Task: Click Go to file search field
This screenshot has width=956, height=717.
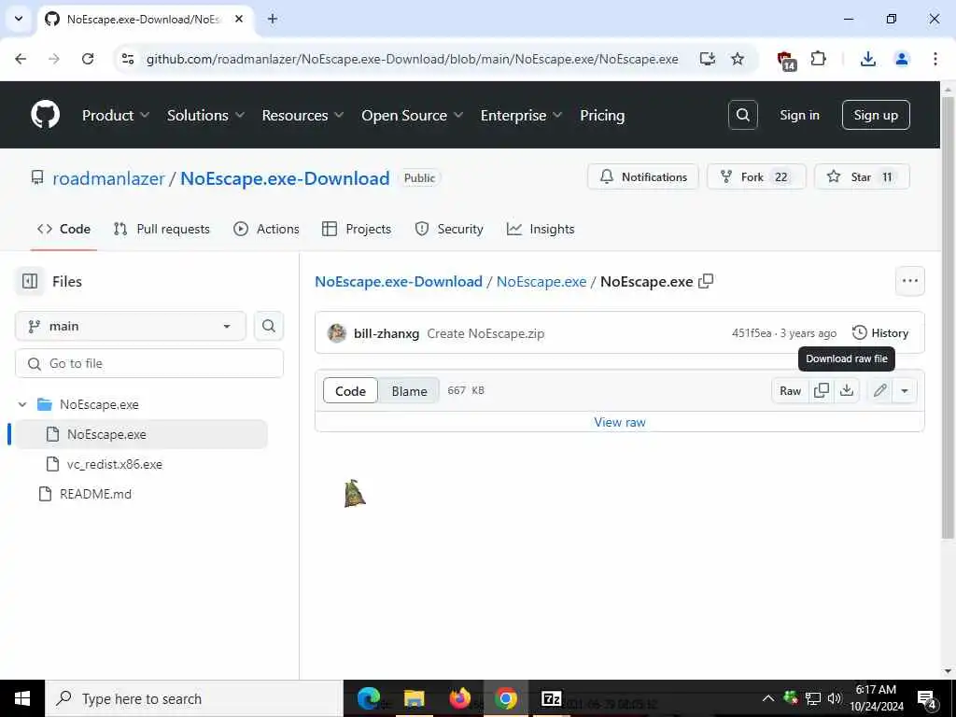Action: [149, 363]
